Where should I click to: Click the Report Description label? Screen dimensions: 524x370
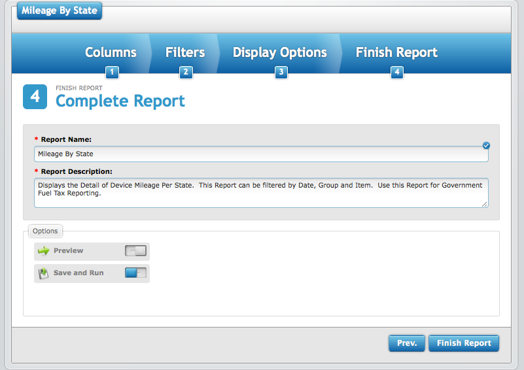77,172
